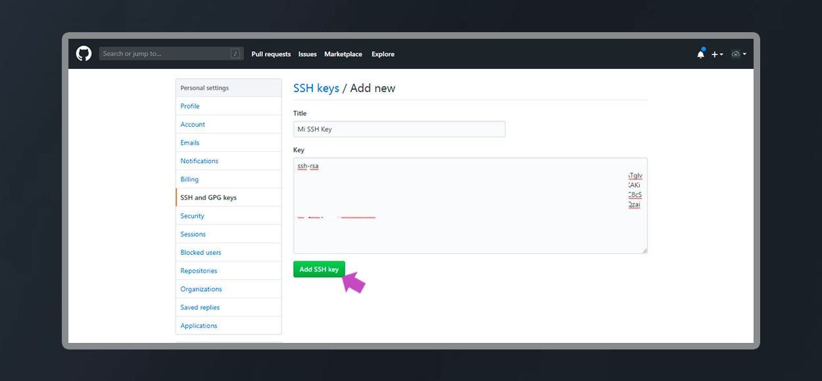Open Saved replies in sidebar

tap(228, 308)
